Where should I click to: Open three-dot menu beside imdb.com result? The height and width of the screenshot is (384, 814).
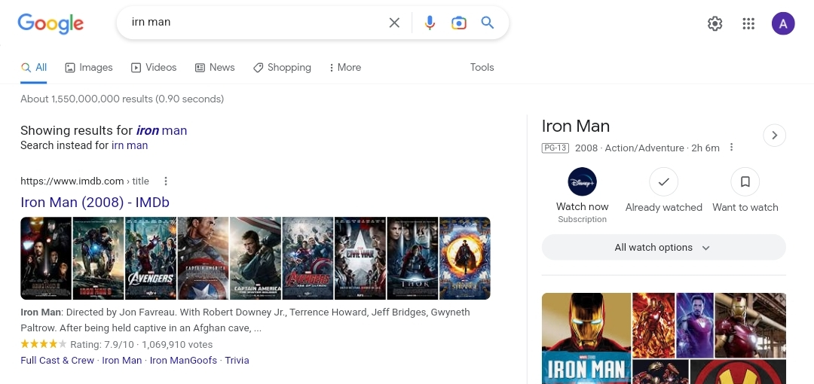[x=166, y=181]
